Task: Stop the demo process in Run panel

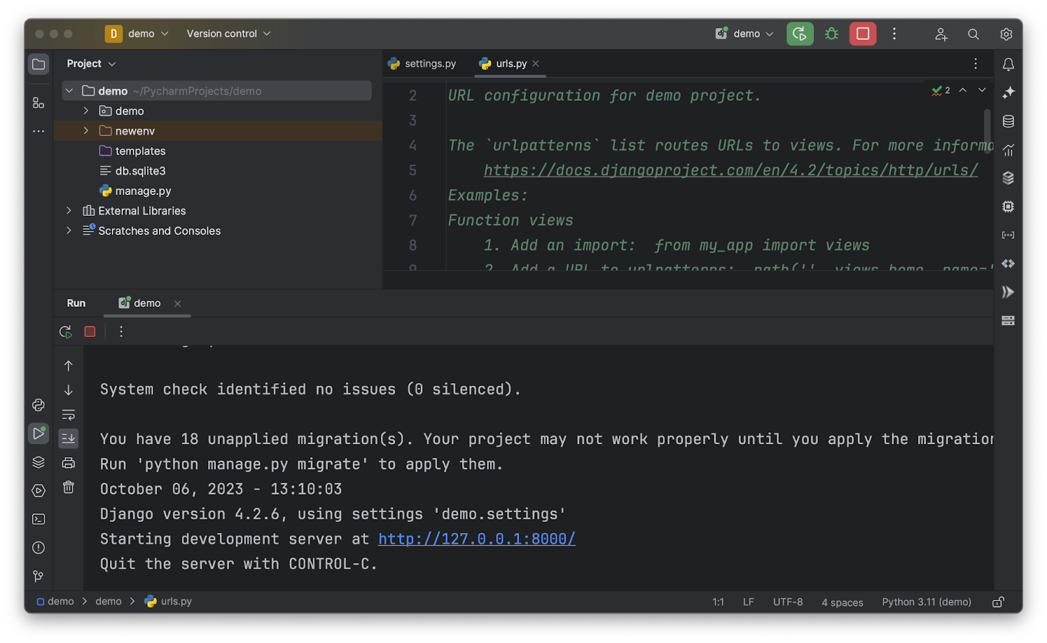Action: pos(90,332)
